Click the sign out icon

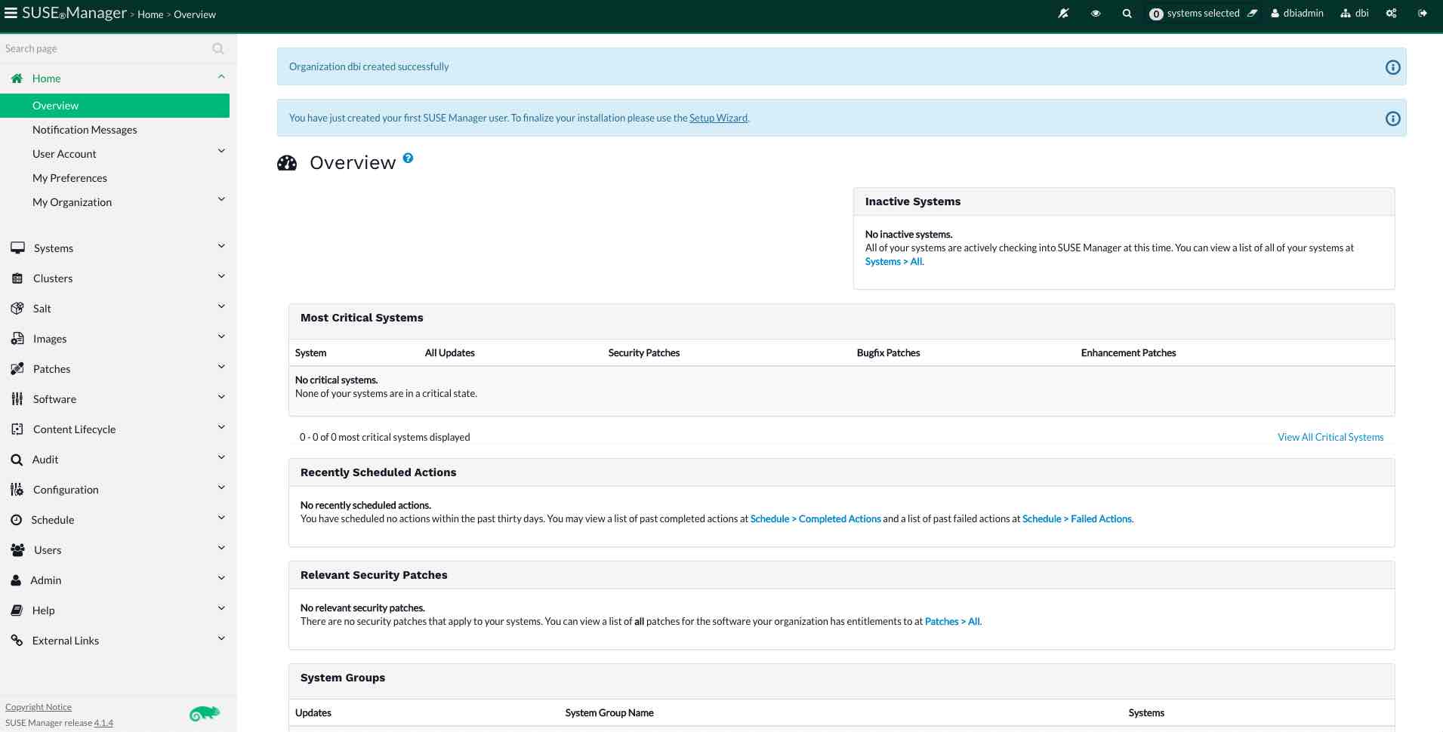[x=1423, y=14]
